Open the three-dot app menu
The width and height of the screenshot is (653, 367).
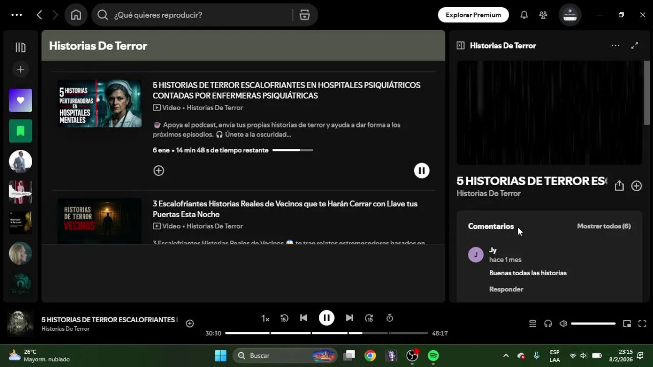point(17,15)
